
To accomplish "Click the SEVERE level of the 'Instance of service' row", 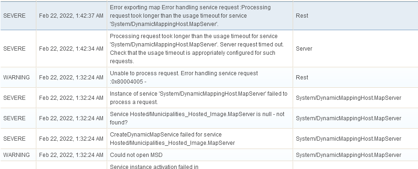I will [x=14, y=98].
